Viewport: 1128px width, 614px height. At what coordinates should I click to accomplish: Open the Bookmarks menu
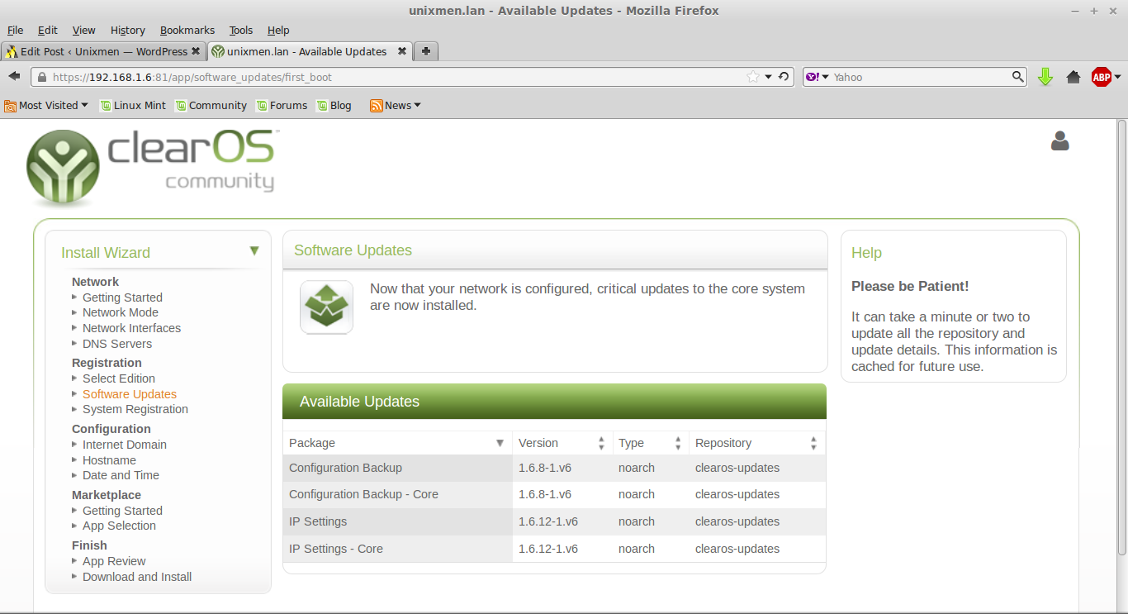(187, 30)
